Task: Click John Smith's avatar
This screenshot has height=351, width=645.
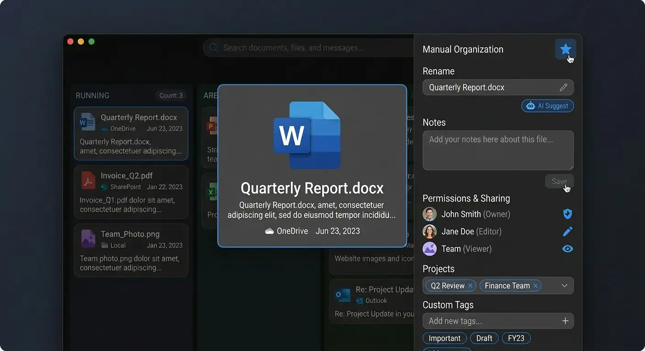Action: click(x=430, y=214)
